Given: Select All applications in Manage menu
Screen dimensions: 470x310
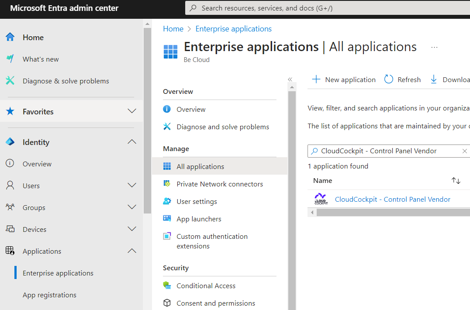Looking at the screenshot, I should [220, 166].
